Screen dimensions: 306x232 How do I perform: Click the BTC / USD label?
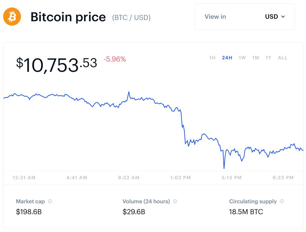click(x=131, y=18)
